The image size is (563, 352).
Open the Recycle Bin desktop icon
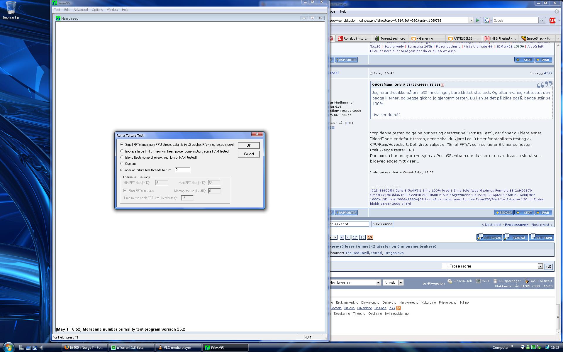pyautogui.click(x=11, y=11)
